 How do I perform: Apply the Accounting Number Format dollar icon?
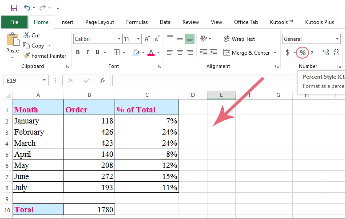(x=287, y=53)
